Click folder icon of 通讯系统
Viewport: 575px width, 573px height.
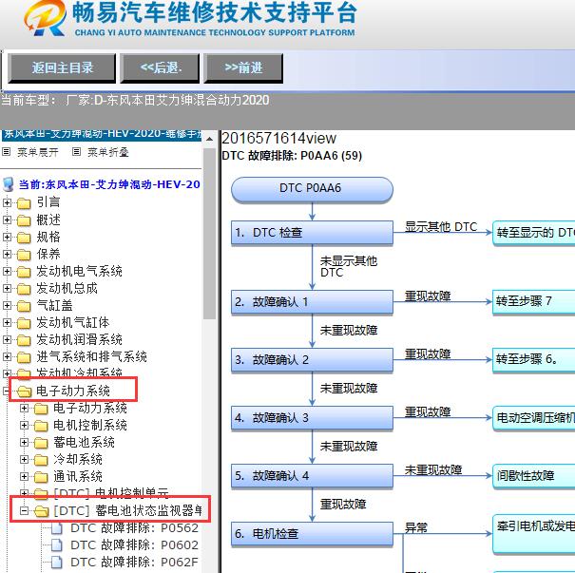click(41, 477)
